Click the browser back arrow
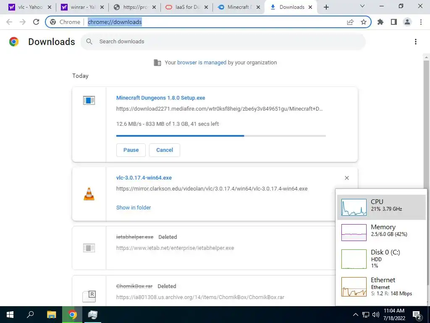 9,22
